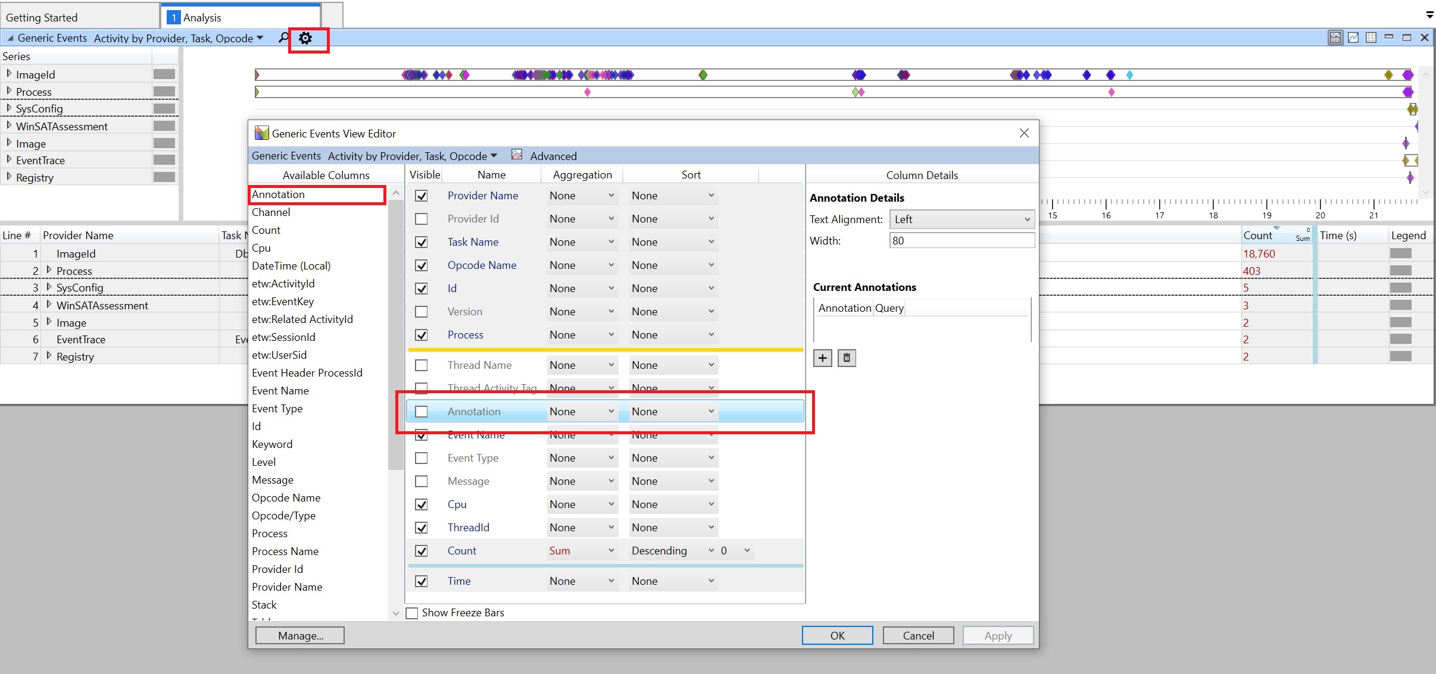Click the delete annotation button (trash)
This screenshot has width=1436, height=674.
[844, 358]
